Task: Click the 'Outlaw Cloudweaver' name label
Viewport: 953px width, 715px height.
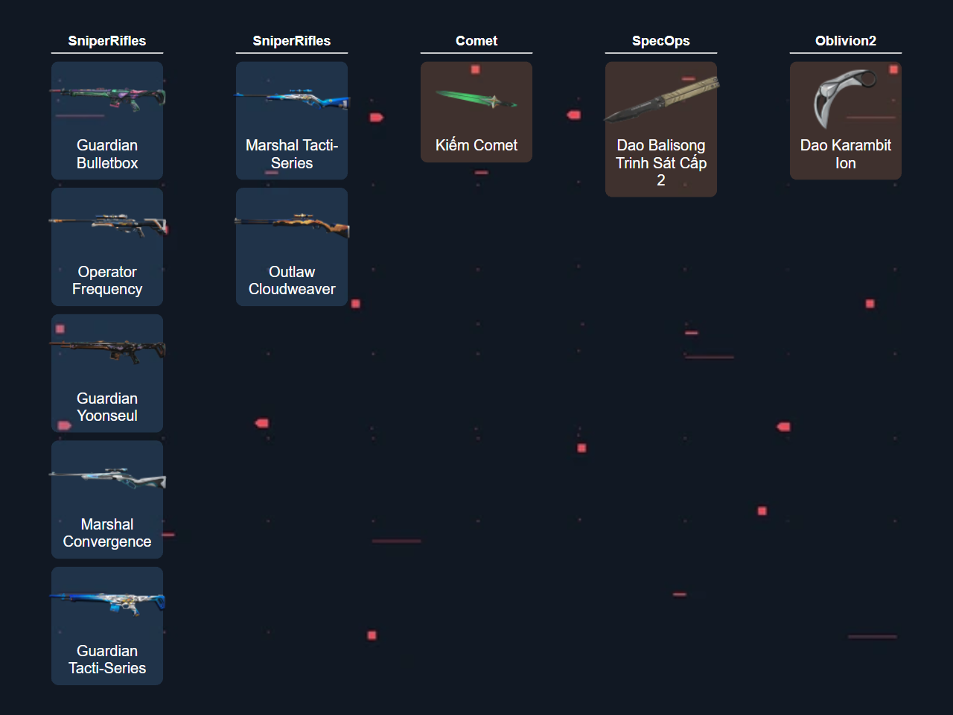Action: (x=292, y=281)
